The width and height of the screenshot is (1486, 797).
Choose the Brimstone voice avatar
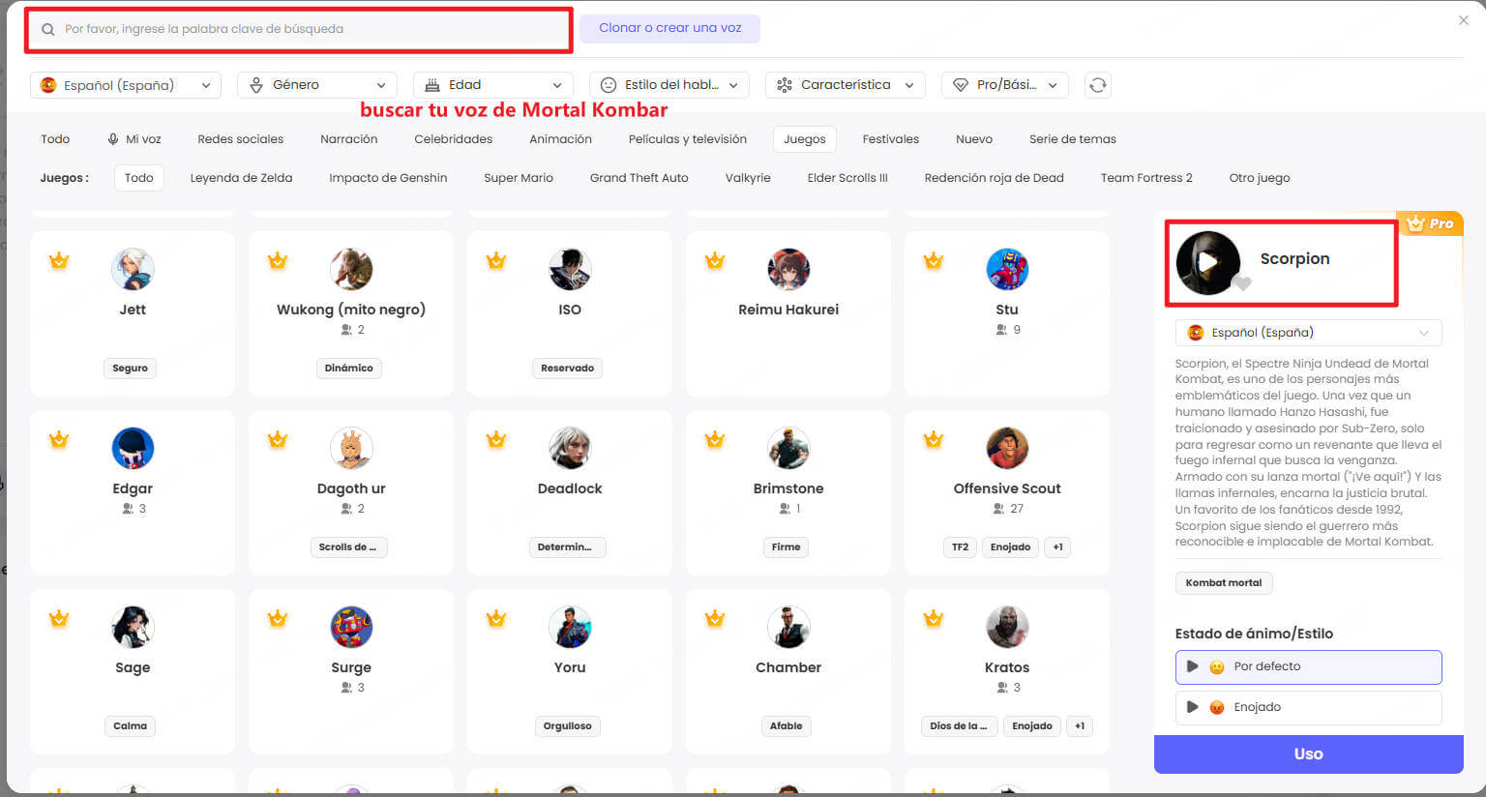788,449
